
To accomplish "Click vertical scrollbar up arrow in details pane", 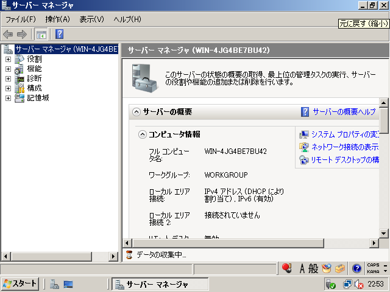I will click(384, 103).
